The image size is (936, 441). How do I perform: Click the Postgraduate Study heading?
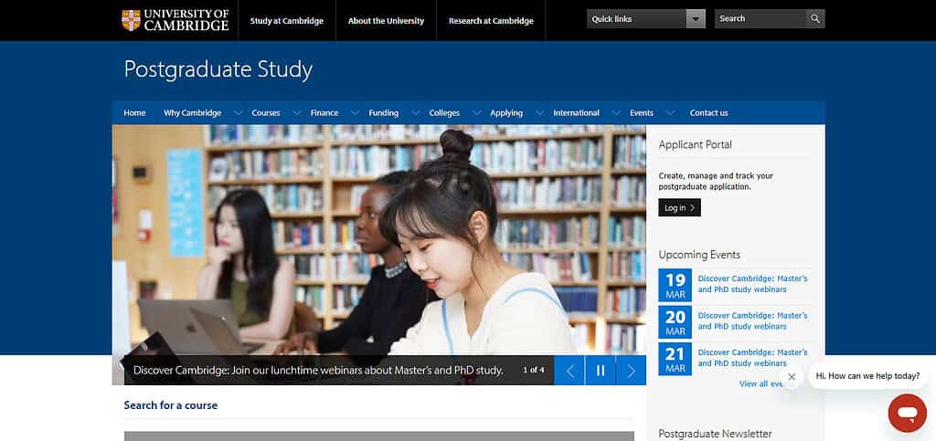coord(218,69)
